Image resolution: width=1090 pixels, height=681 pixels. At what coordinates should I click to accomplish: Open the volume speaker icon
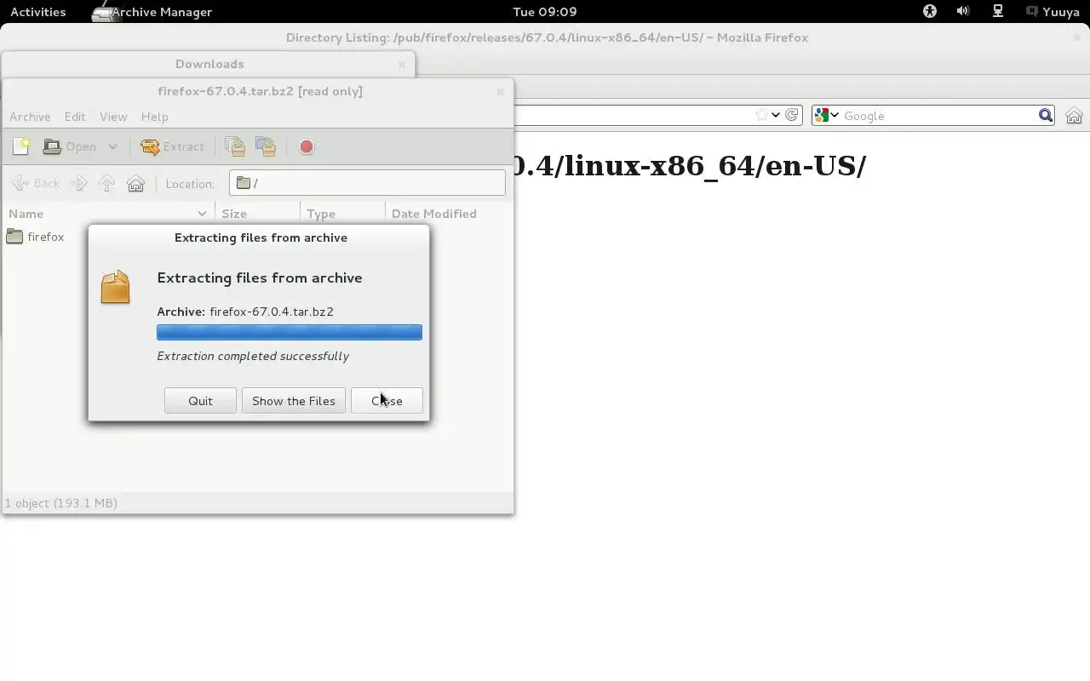963,12
